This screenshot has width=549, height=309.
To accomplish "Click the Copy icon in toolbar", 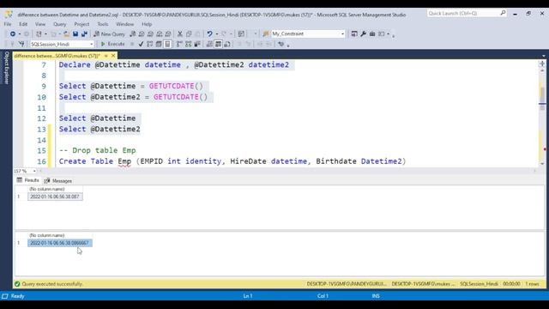I will pos(189,34).
